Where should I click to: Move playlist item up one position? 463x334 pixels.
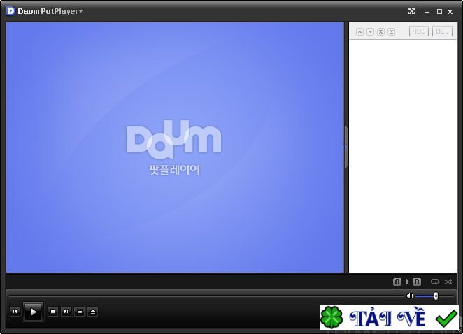pos(359,31)
